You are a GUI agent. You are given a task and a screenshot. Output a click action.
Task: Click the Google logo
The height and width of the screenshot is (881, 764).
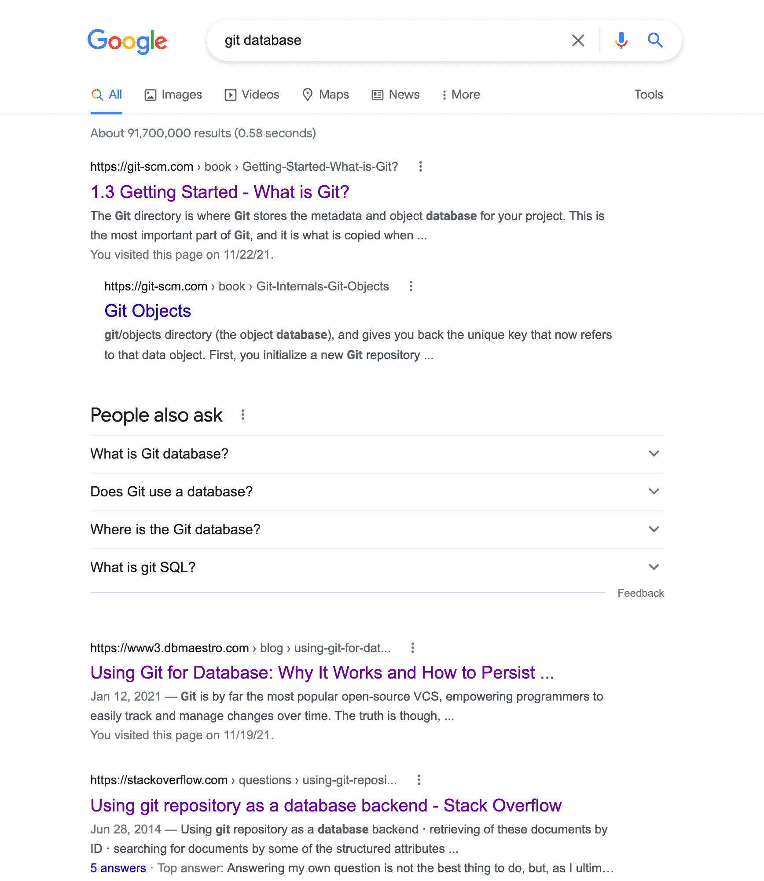tap(127, 41)
